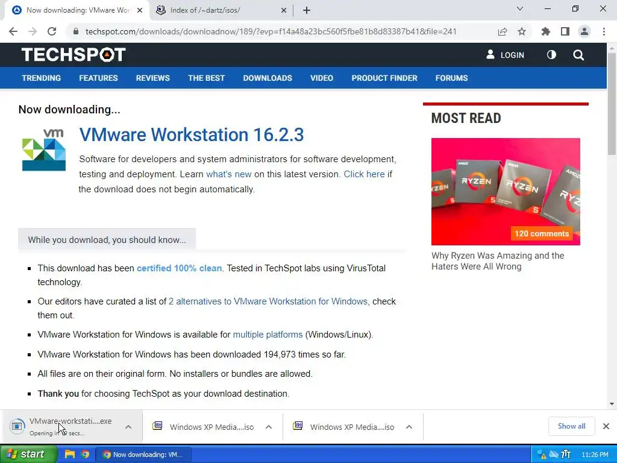Open THE BEST menu
617x463 pixels.
[207, 78]
